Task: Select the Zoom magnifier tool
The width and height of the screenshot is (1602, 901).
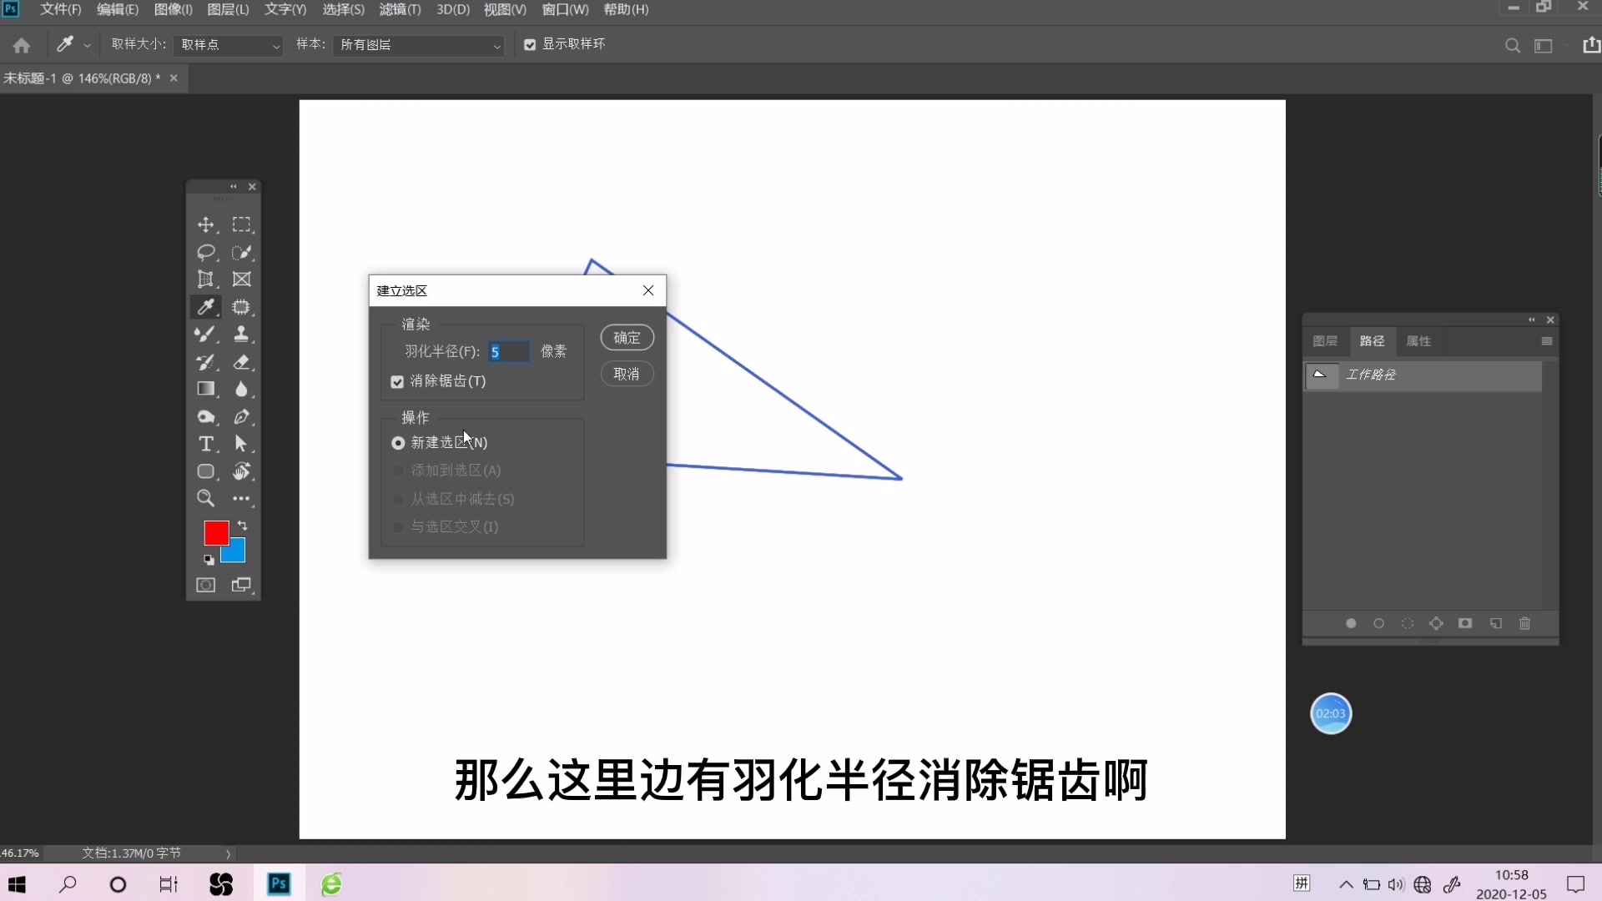Action: click(205, 499)
